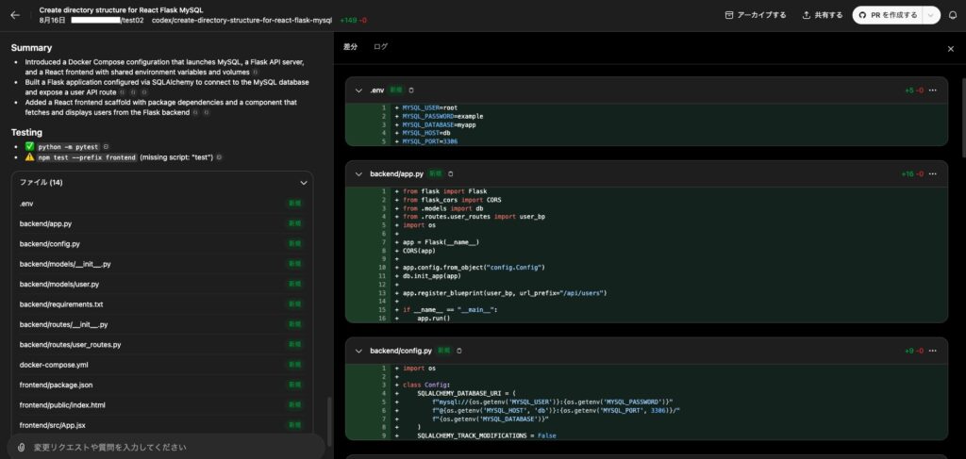
Task: Select frontend/src/App.jsx in the file list
Action: (162, 425)
